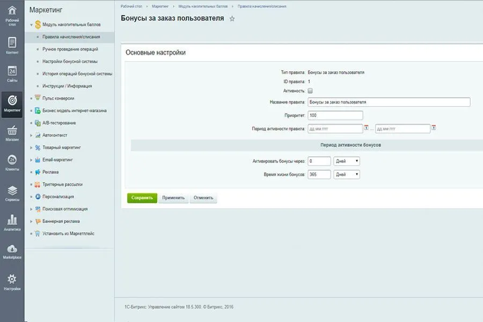Image resolution: width=483 pixels, height=322 pixels.
Task: Toggle the Активность checkbox
Action: click(x=310, y=91)
